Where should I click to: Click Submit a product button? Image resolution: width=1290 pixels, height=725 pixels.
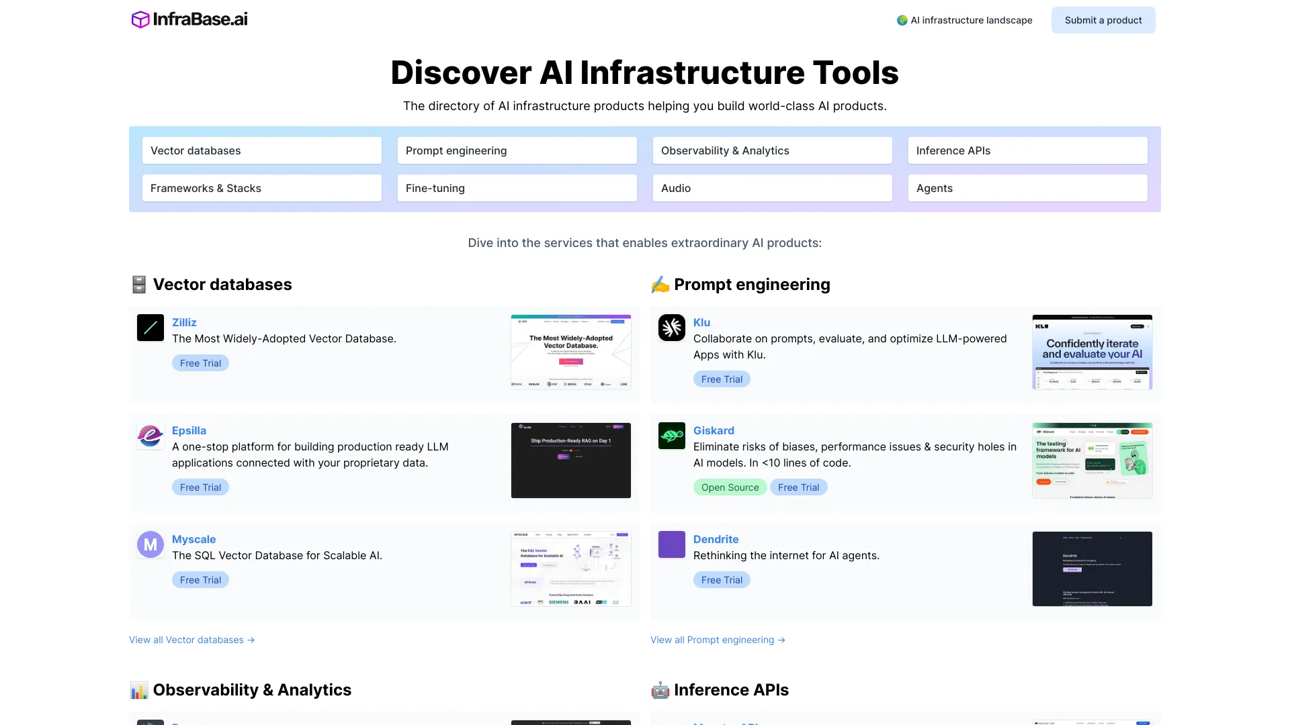point(1103,19)
